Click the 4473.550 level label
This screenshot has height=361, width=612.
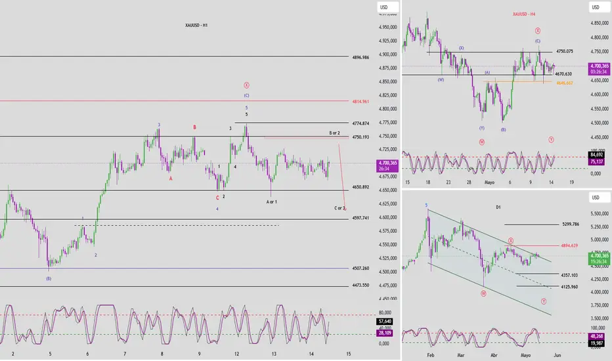point(361,286)
